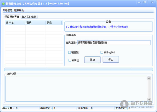Open the 账号管理 menu
The image size is (157, 112).
point(7,10)
